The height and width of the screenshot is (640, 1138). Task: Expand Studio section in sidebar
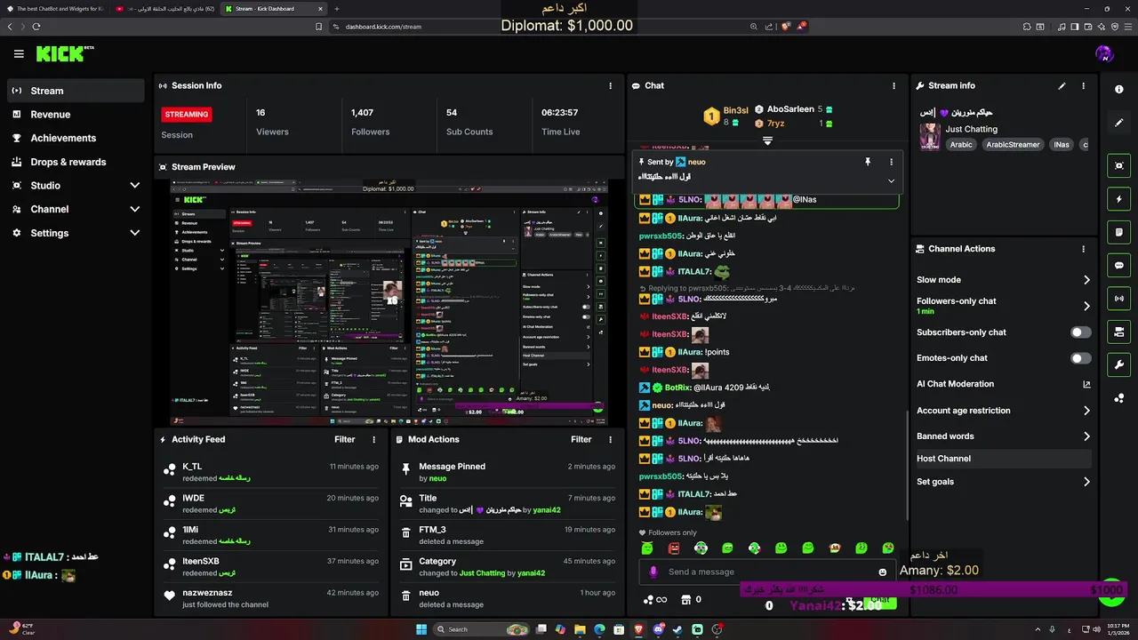tap(134, 186)
